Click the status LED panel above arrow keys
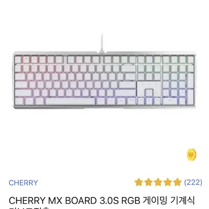The width and height of the screenshot is (209, 209). pyautogui.click(x=149, y=84)
